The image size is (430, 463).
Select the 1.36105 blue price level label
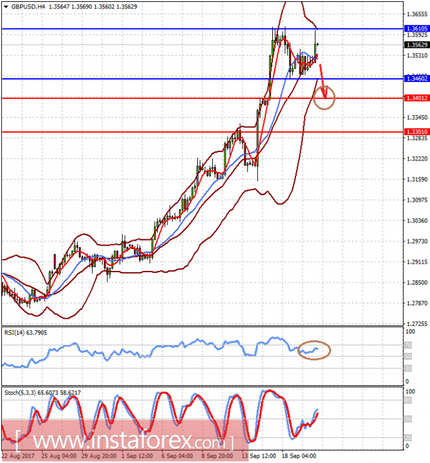[x=416, y=28]
